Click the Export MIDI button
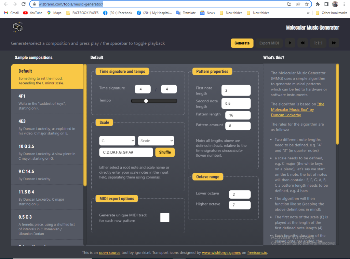 click(x=269, y=43)
